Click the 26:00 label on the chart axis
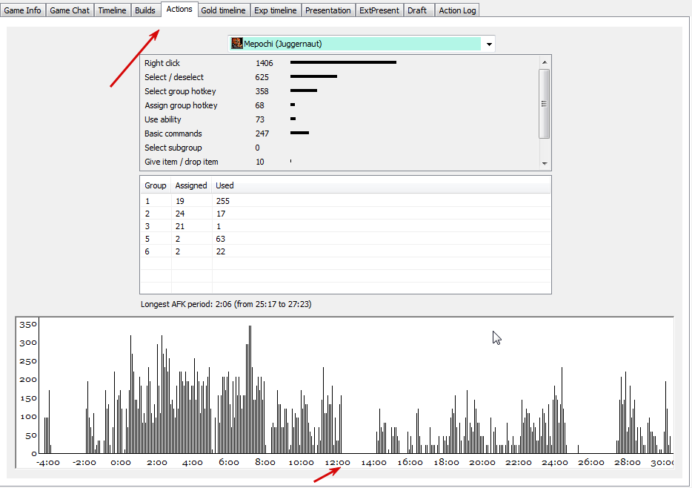Viewport: 692px width, 488px height. (591, 463)
